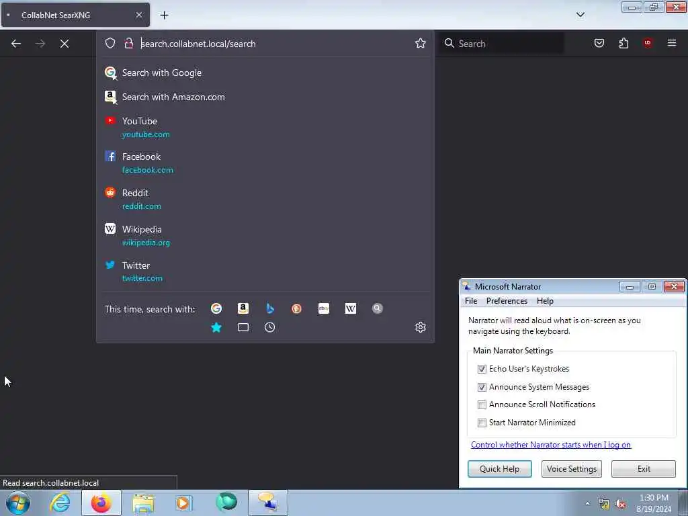
Task: Open Wikipedia wikipedia.org suggestion
Action: click(x=265, y=236)
